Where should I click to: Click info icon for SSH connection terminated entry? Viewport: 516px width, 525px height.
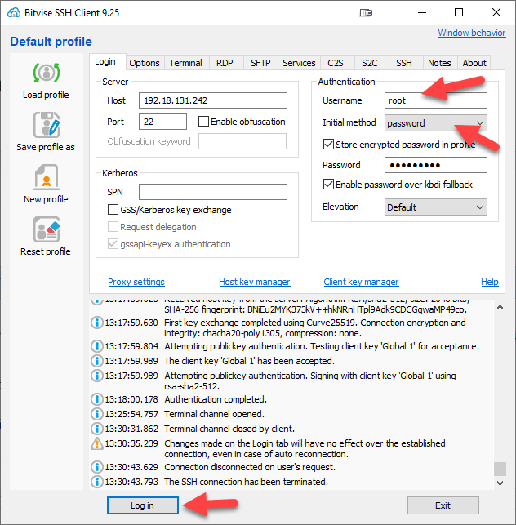[x=97, y=482]
